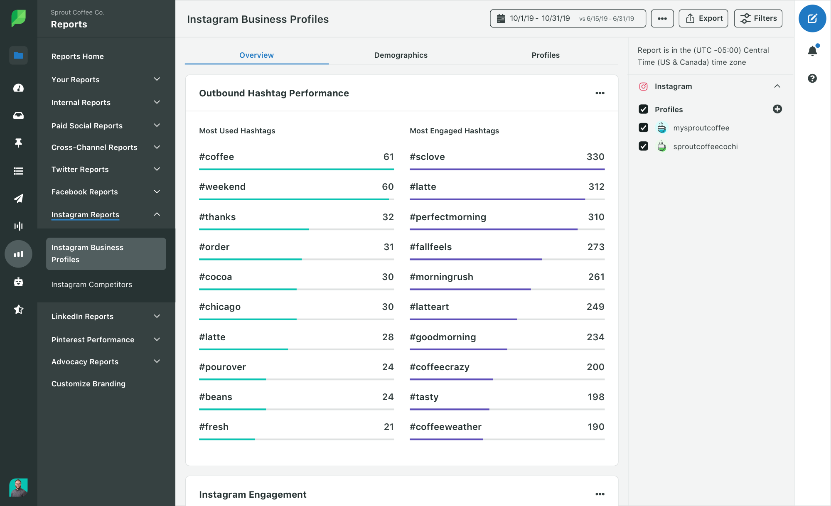Screen dimensions: 831x506
Task: Switch to the Profiles tab
Action: pos(546,54)
